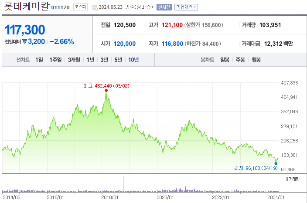Show the 5년 line chart
Viewport: 307px width, 203px height.
(x=118, y=60)
